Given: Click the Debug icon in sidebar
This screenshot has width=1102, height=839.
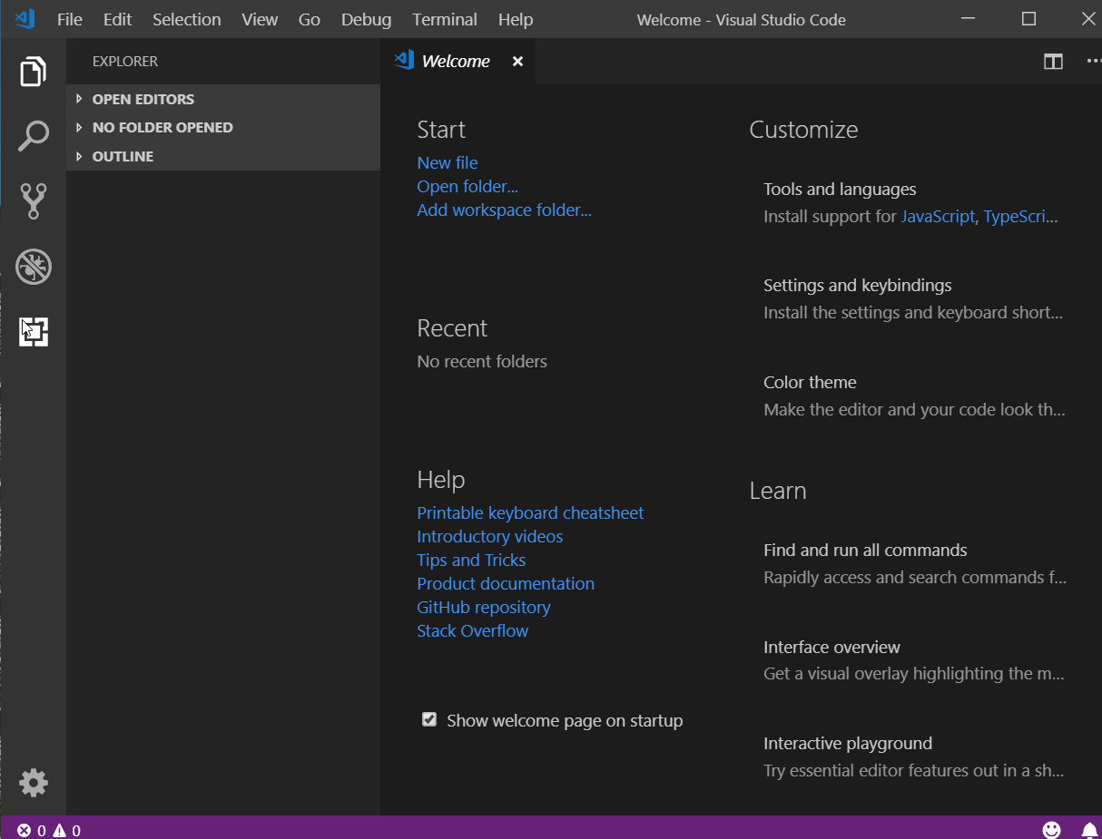Looking at the screenshot, I should tap(34, 267).
